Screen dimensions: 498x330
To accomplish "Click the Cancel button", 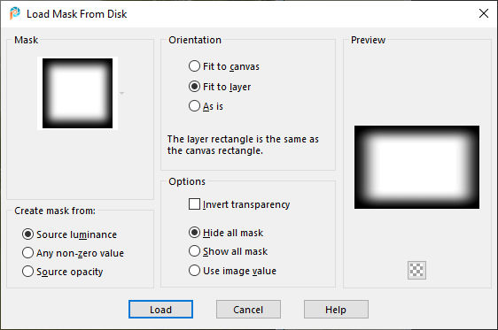I will coord(248,310).
